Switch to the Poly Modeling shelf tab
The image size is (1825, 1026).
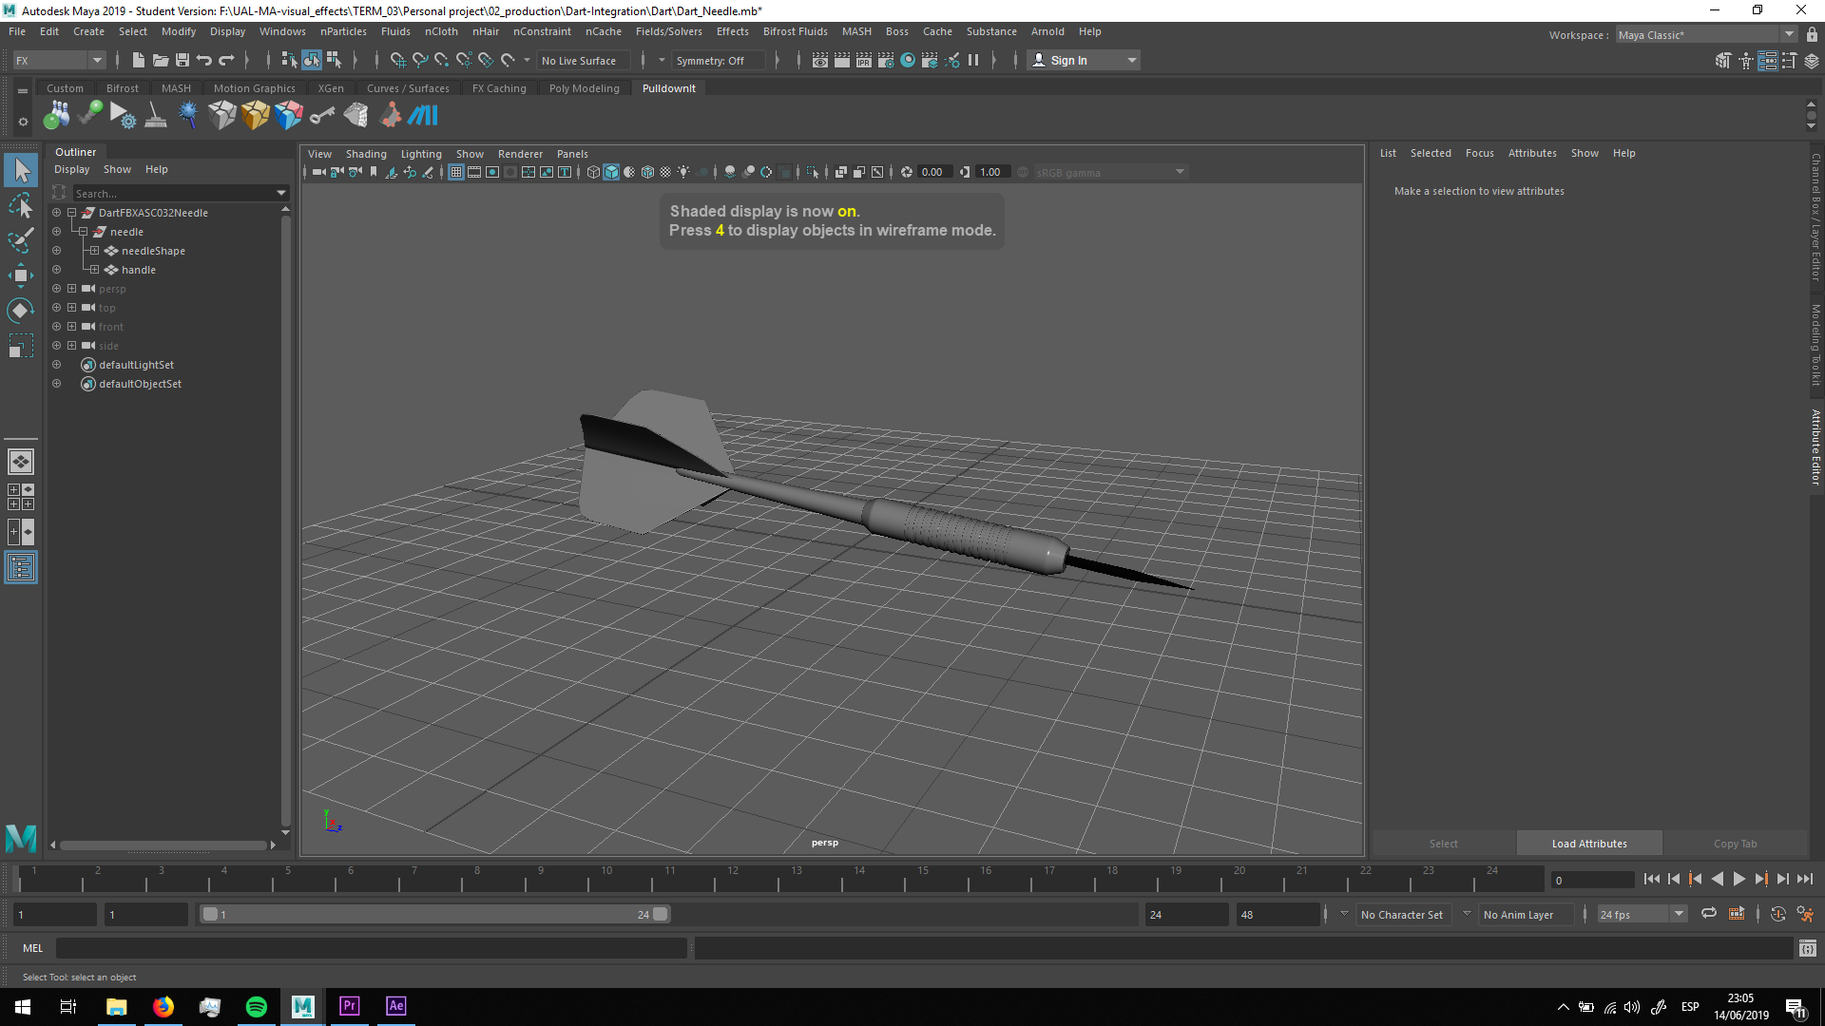(x=584, y=88)
